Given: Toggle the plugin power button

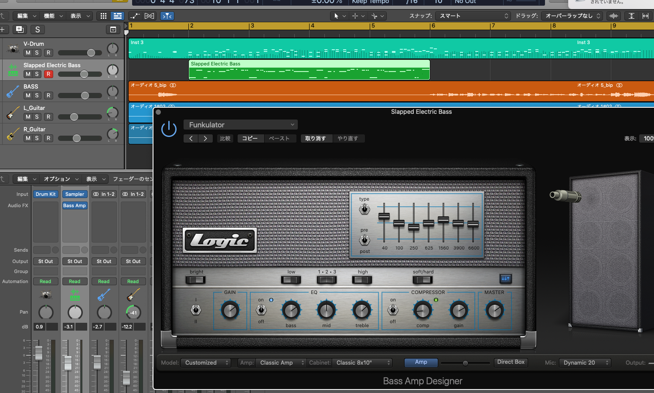Looking at the screenshot, I should [x=169, y=129].
